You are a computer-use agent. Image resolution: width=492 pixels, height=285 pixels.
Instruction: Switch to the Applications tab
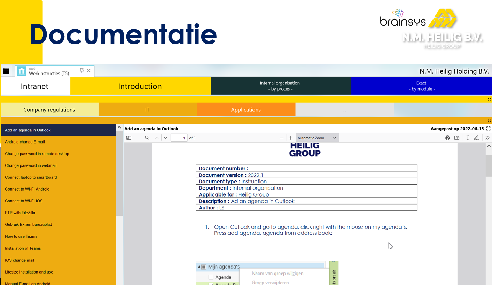[x=246, y=109]
